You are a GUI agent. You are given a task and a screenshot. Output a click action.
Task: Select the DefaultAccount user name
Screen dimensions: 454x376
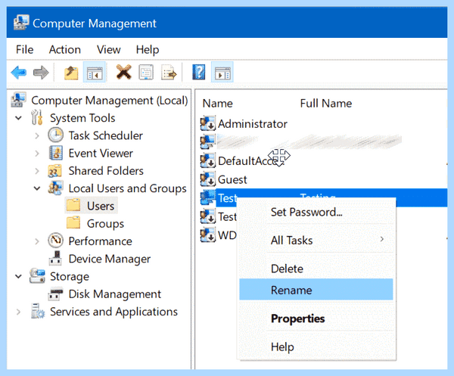[x=251, y=161]
